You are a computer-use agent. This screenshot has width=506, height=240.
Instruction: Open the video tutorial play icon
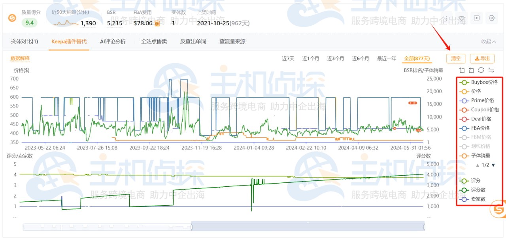pos(476,18)
